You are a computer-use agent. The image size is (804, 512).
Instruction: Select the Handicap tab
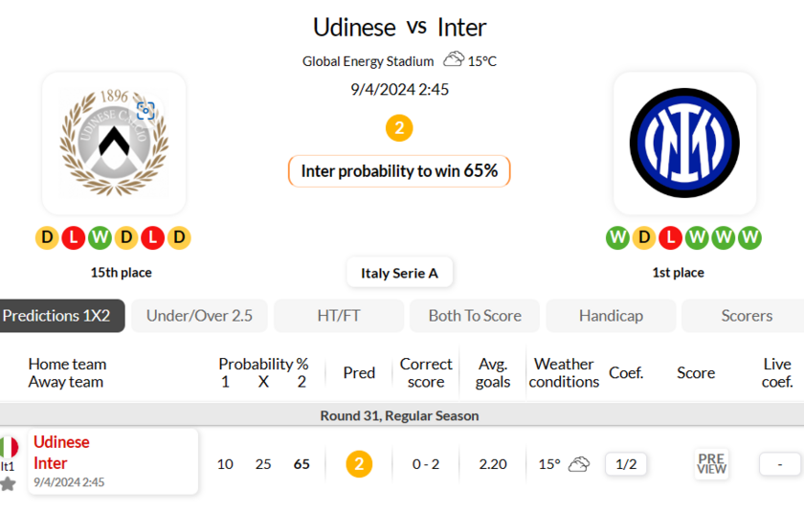(611, 316)
